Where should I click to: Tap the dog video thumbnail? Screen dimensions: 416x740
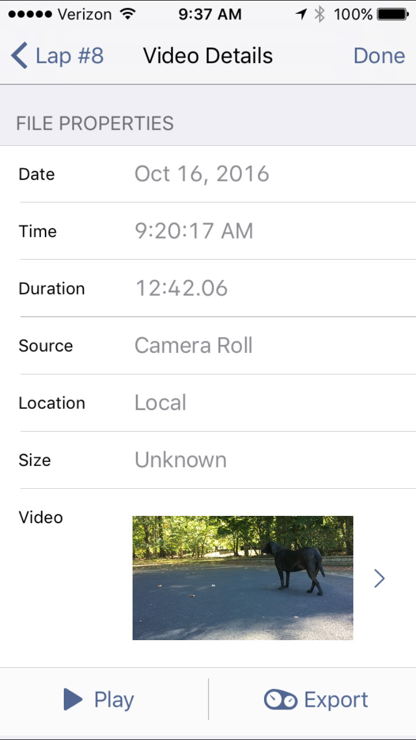pos(243,578)
